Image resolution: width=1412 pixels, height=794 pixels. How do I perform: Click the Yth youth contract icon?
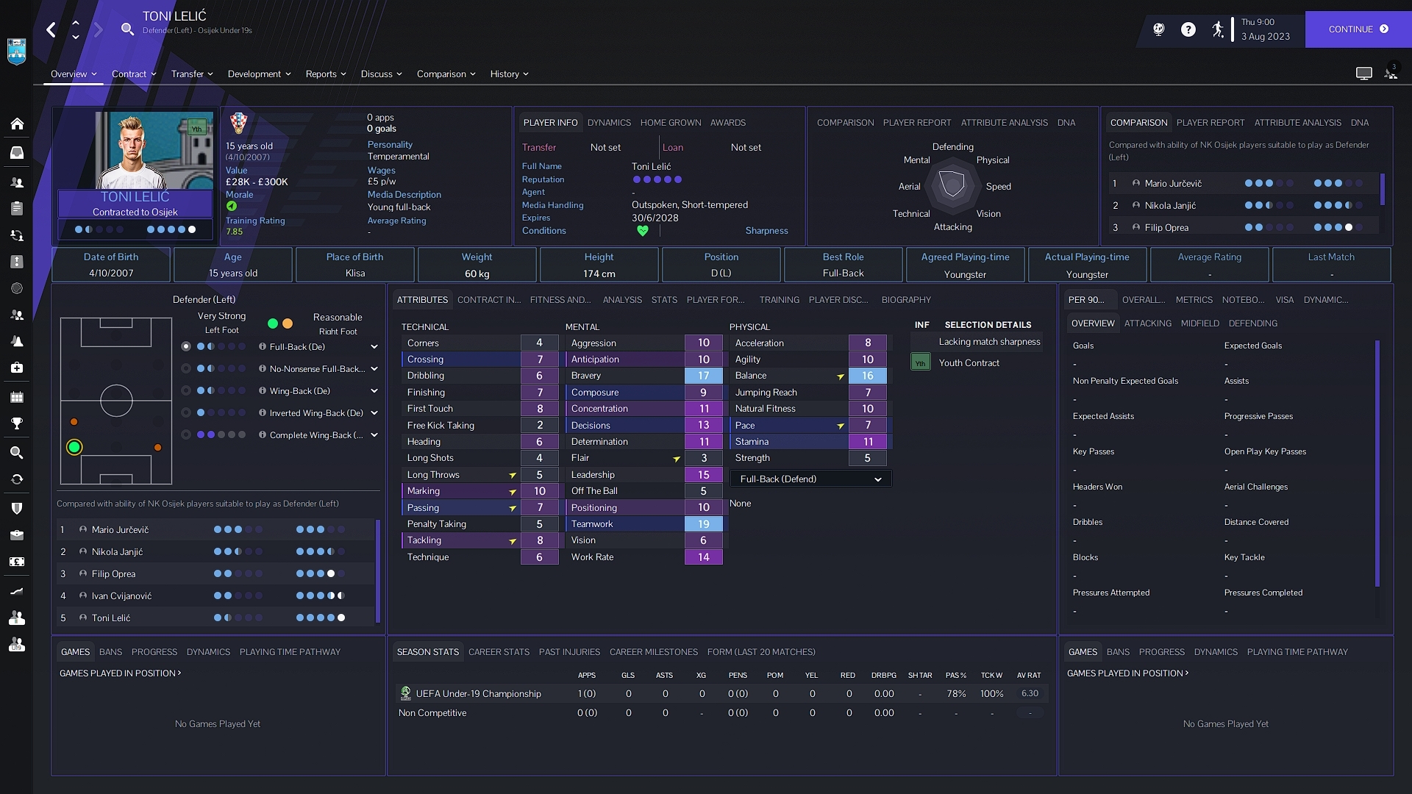920,362
